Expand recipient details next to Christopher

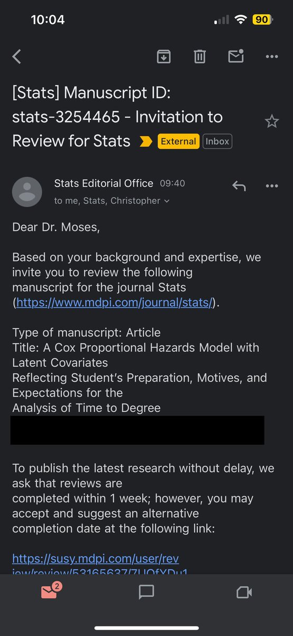point(167,201)
